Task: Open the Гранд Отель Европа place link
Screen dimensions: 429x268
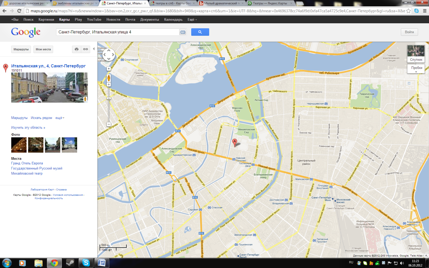Action: pyautogui.click(x=27, y=163)
